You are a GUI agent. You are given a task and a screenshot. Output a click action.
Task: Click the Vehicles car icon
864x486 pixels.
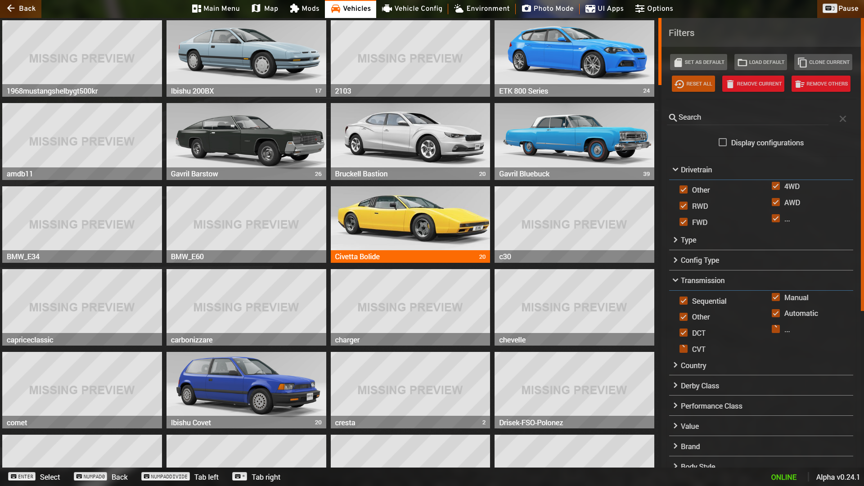(x=336, y=9)
